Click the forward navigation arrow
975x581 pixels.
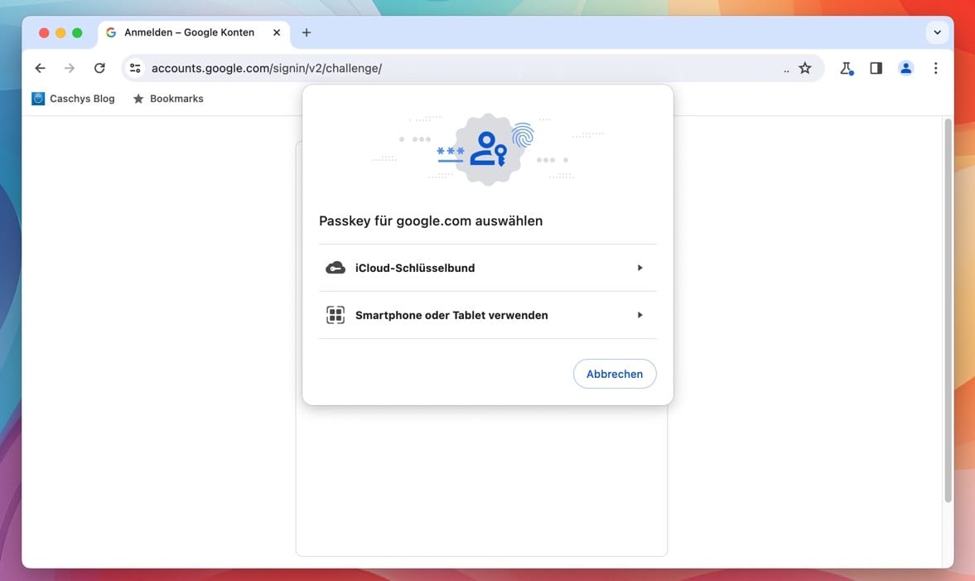70,68
